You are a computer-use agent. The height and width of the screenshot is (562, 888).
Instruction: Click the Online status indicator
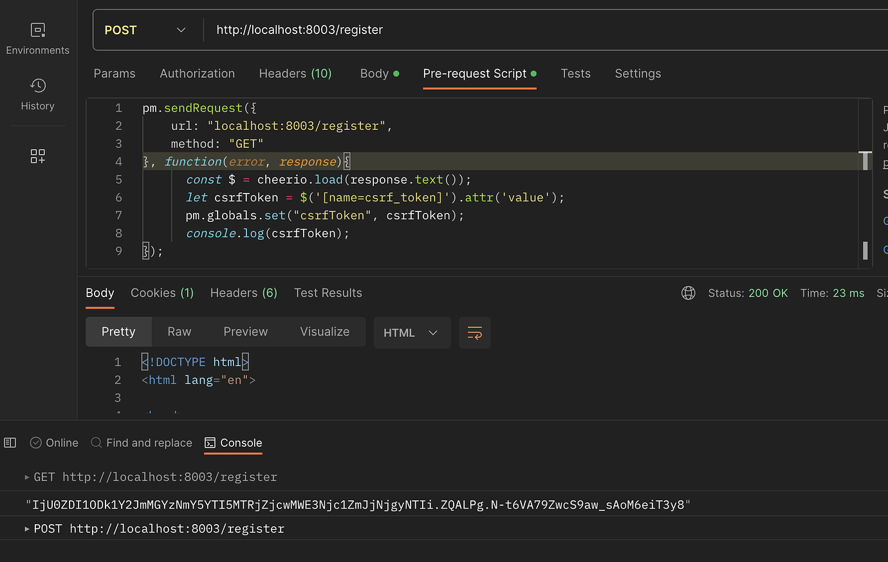(53, 442)
